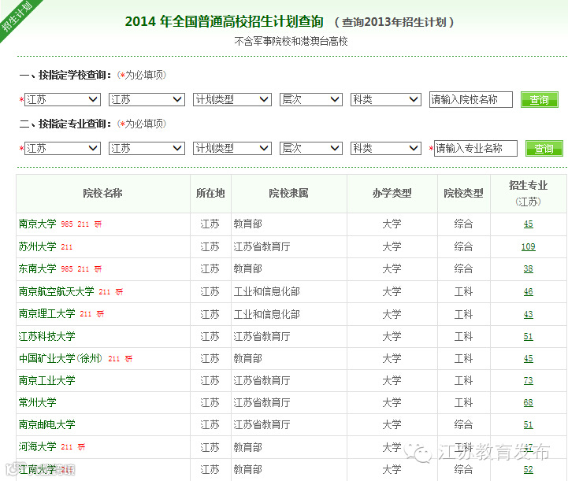Click 211 tag beside 苏州大学
This screenshot has width=568, height=481.
[x=67, y=247]
